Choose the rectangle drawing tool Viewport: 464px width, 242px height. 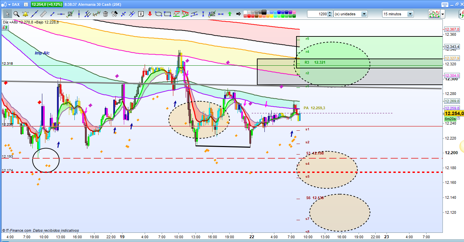167,14
